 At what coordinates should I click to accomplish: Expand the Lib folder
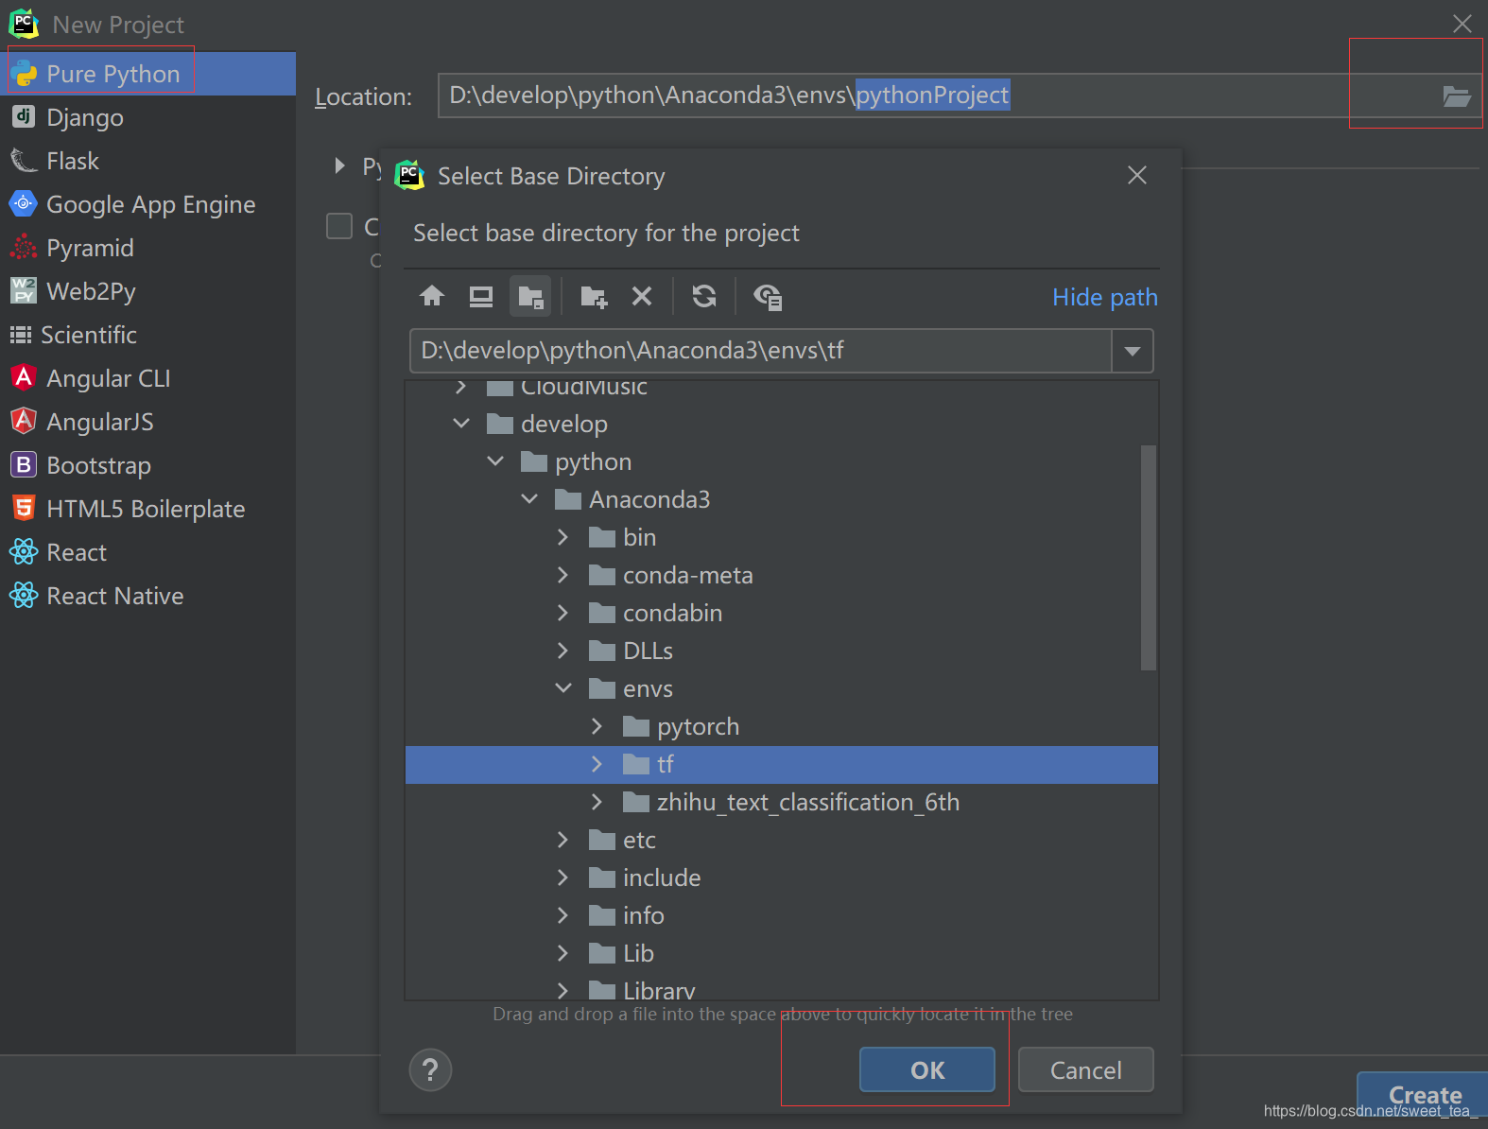point(563,953)
